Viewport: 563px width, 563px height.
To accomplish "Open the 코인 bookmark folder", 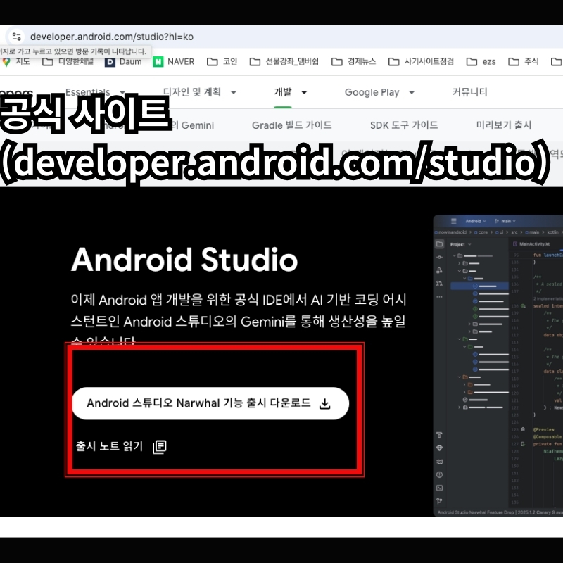I will (x=222, y=62).
